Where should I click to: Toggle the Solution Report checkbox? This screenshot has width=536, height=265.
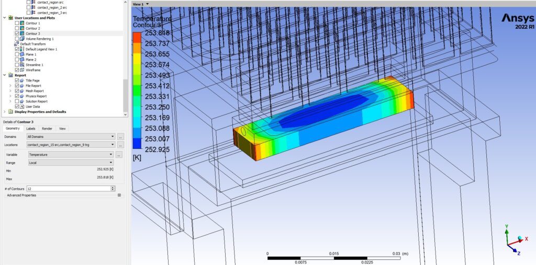pyautogui.click(x=17, y=101)
